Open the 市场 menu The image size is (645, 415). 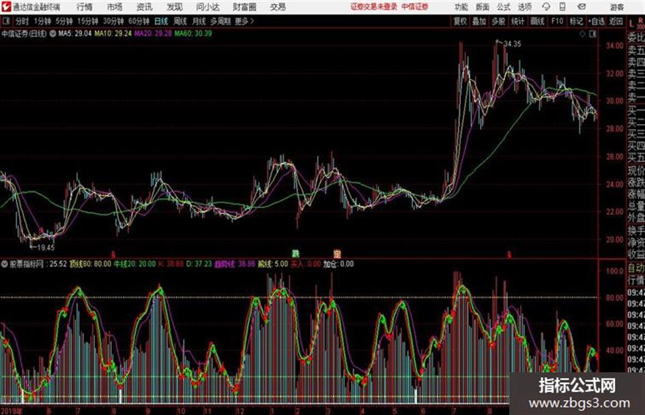(115, 7)
